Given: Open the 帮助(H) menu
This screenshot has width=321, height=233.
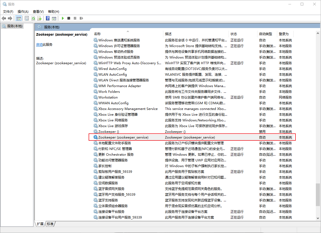Looking at the screenshot, I should tap(54, 12).
